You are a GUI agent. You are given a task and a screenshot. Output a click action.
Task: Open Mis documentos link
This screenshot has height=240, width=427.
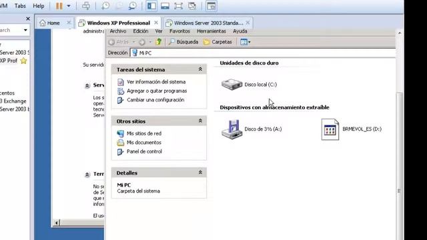pos(144,142)
